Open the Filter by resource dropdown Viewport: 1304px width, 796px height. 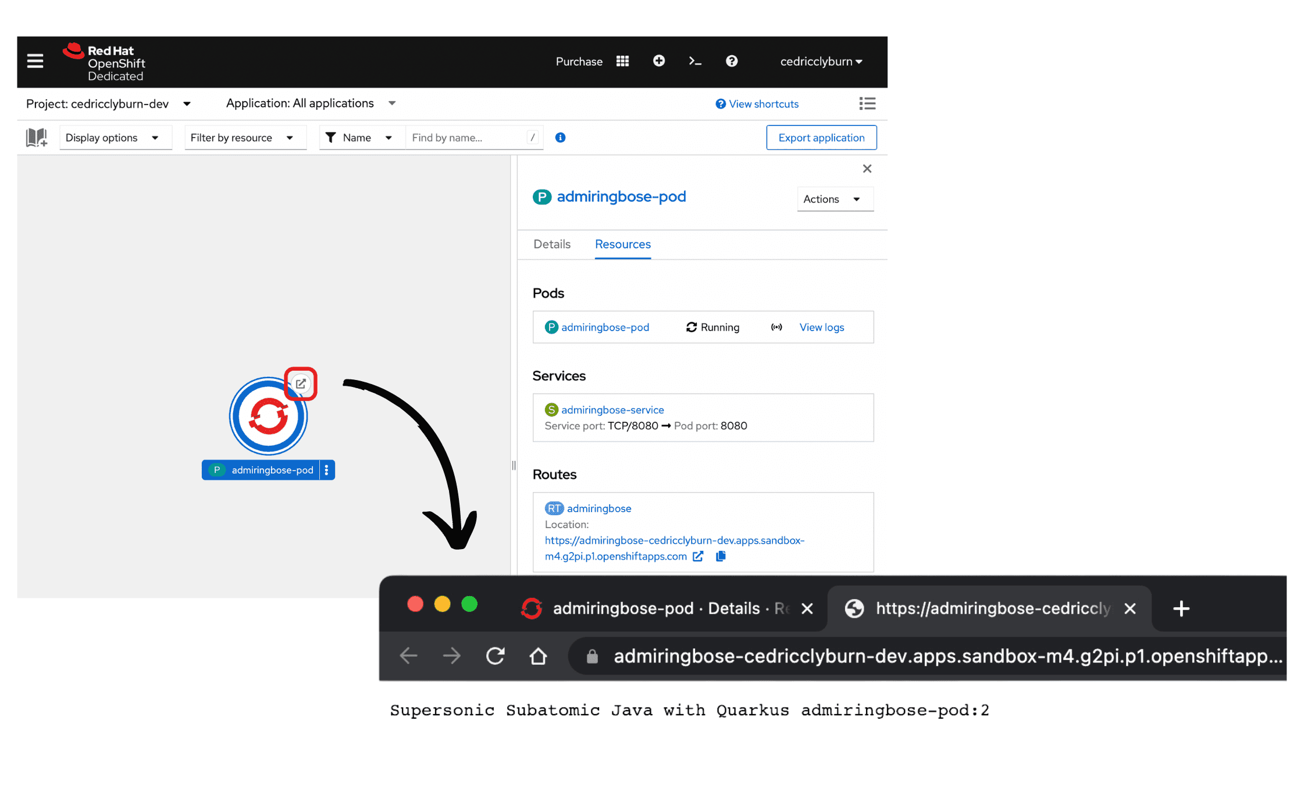[244, 138]
